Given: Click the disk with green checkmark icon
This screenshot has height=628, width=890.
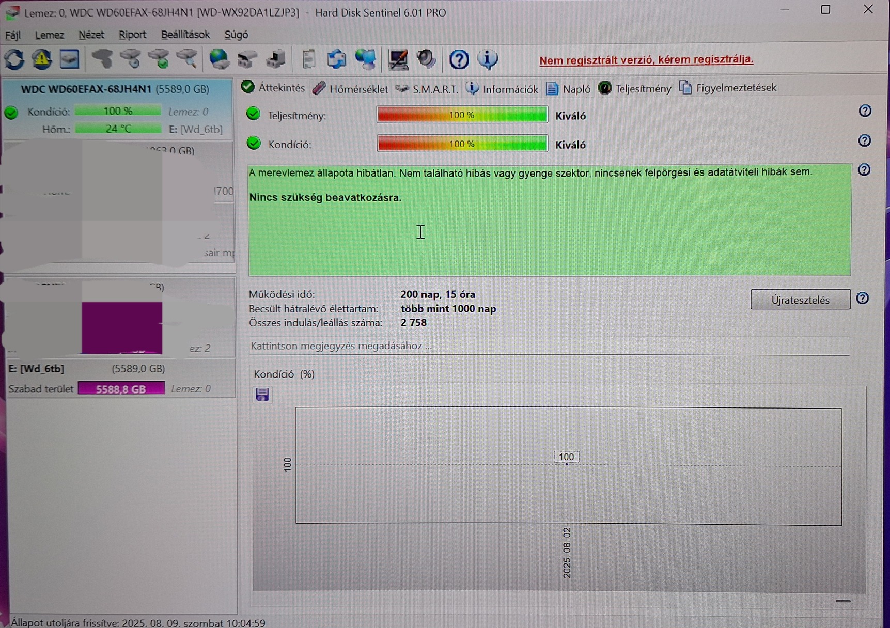Looking at the screenshot, I should tap(159, 59).
